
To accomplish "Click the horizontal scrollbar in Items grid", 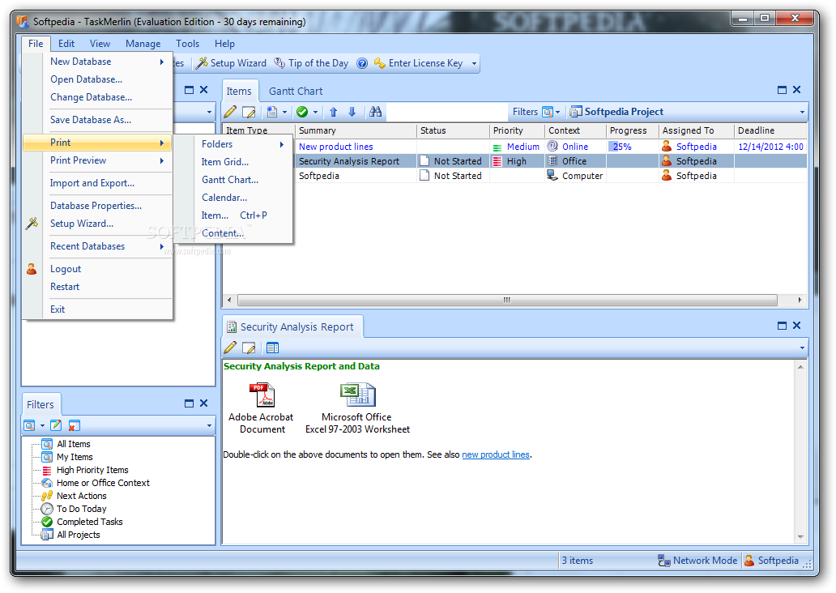I will (507, 300).
